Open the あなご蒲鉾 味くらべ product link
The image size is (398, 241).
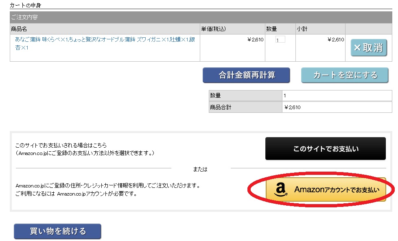click(x=105, y=43)
